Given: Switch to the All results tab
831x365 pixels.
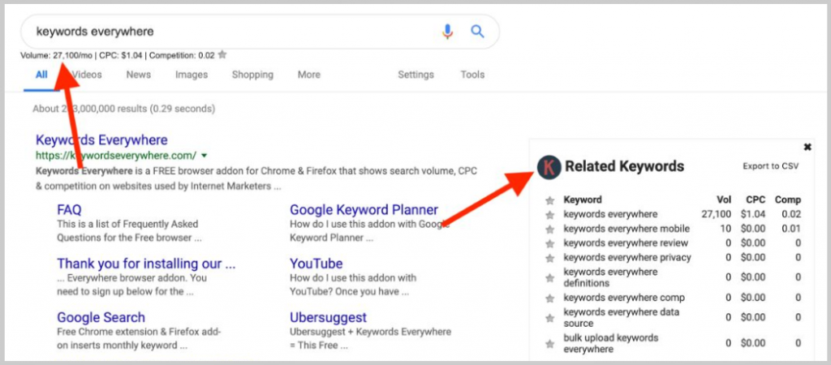Looking at the screenshot, I should [x=41, y=75].
